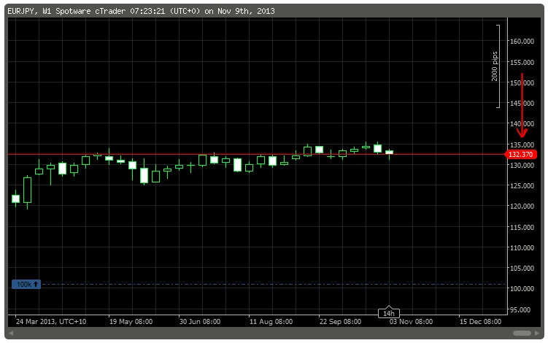Click the 14h candle countdown marker
Viewport: 548px width, 343px height.
pyautogui.click(x=389, y=313)
